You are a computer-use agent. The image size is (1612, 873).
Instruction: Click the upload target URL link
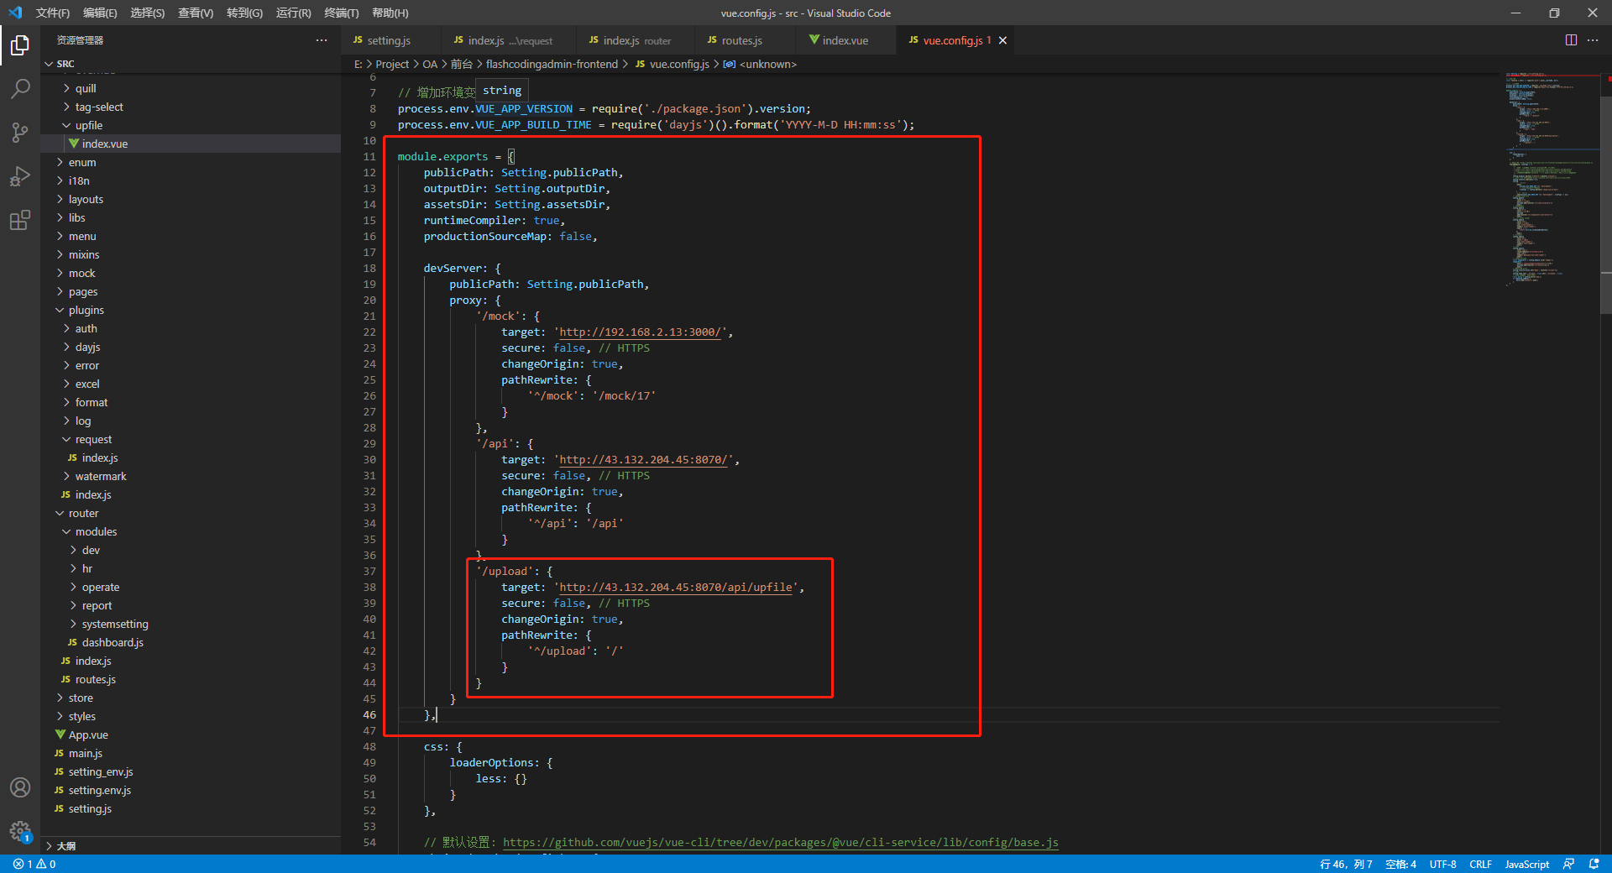(676, 587)
